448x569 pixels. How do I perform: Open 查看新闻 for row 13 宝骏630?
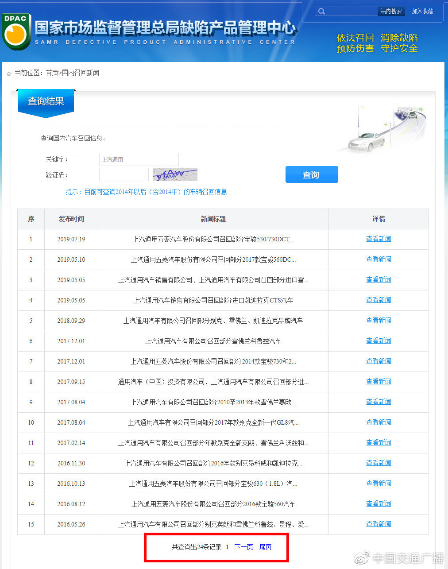point(378,483)
